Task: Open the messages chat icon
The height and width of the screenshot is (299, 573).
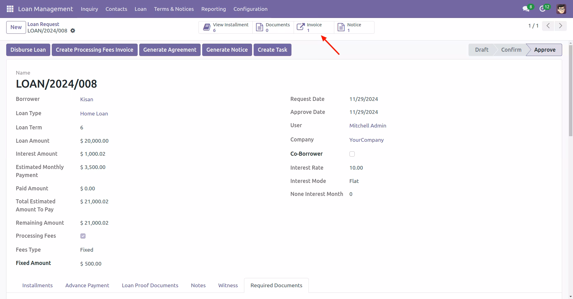Action: 526,9
